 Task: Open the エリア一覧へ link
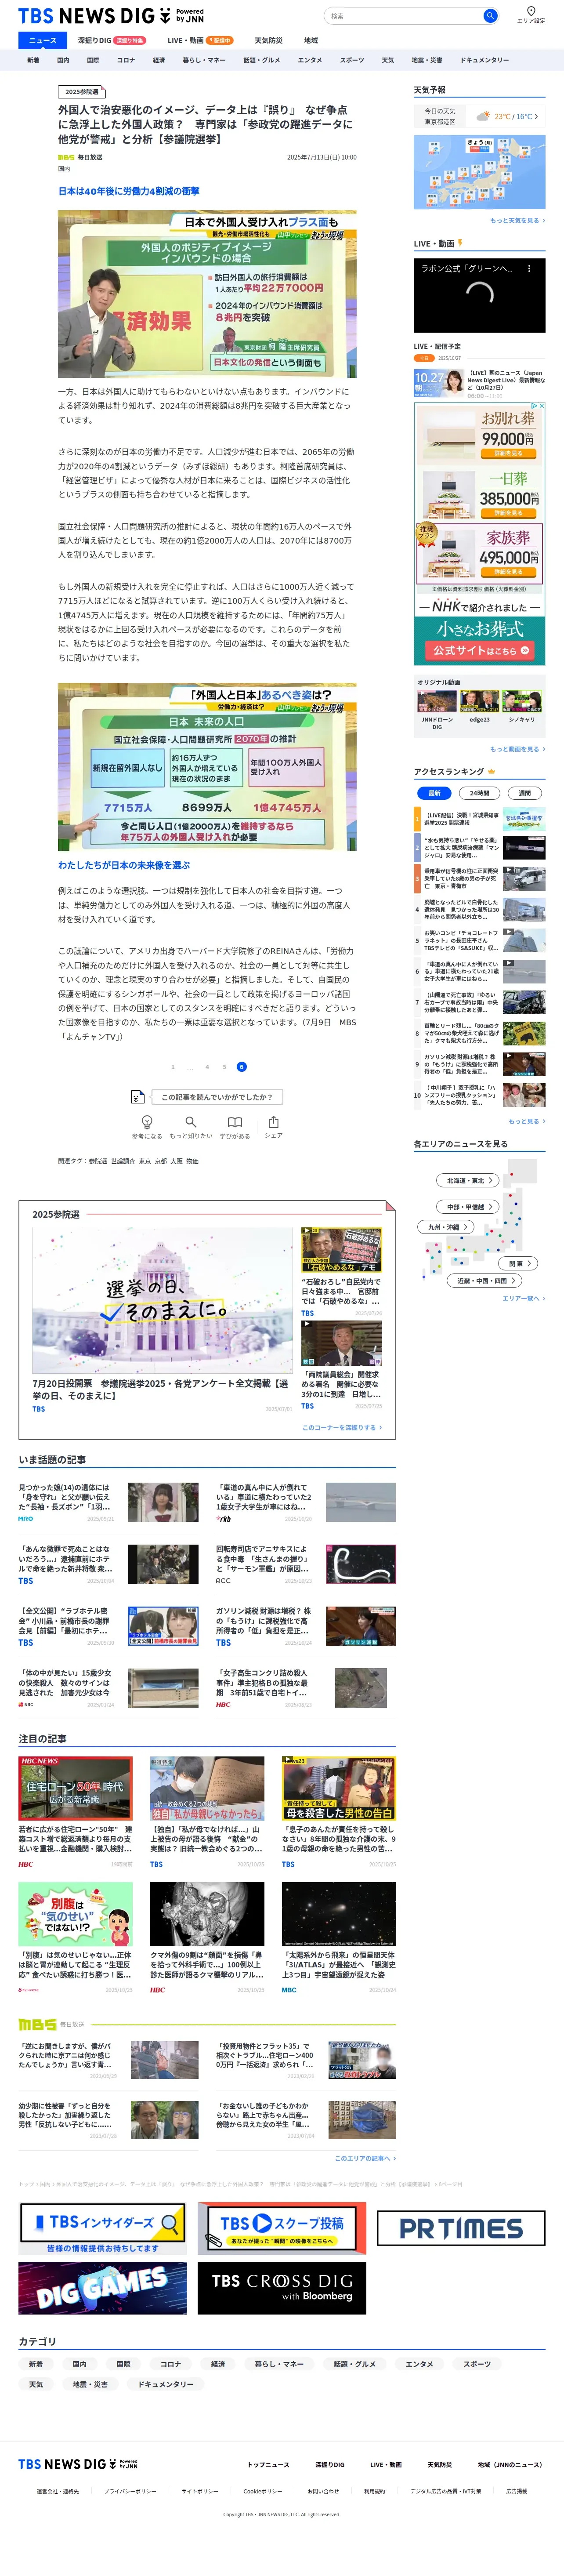[523, 1298]
